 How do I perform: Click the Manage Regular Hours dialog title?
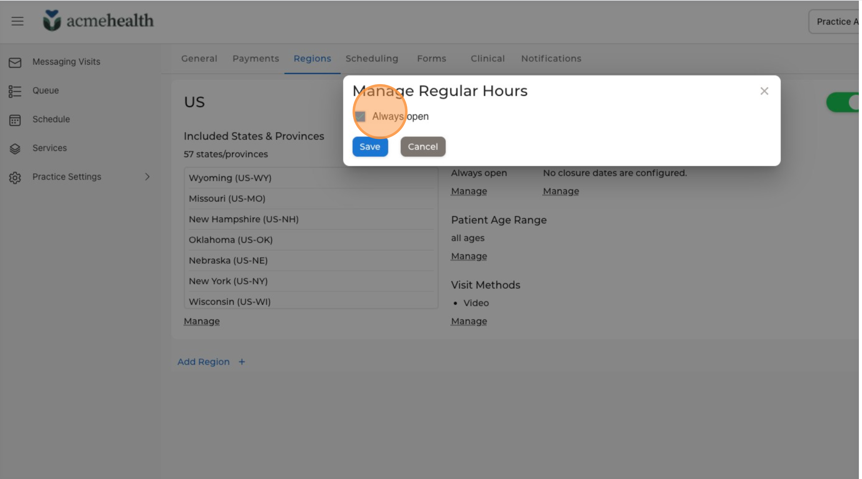(x=440, y=91)
